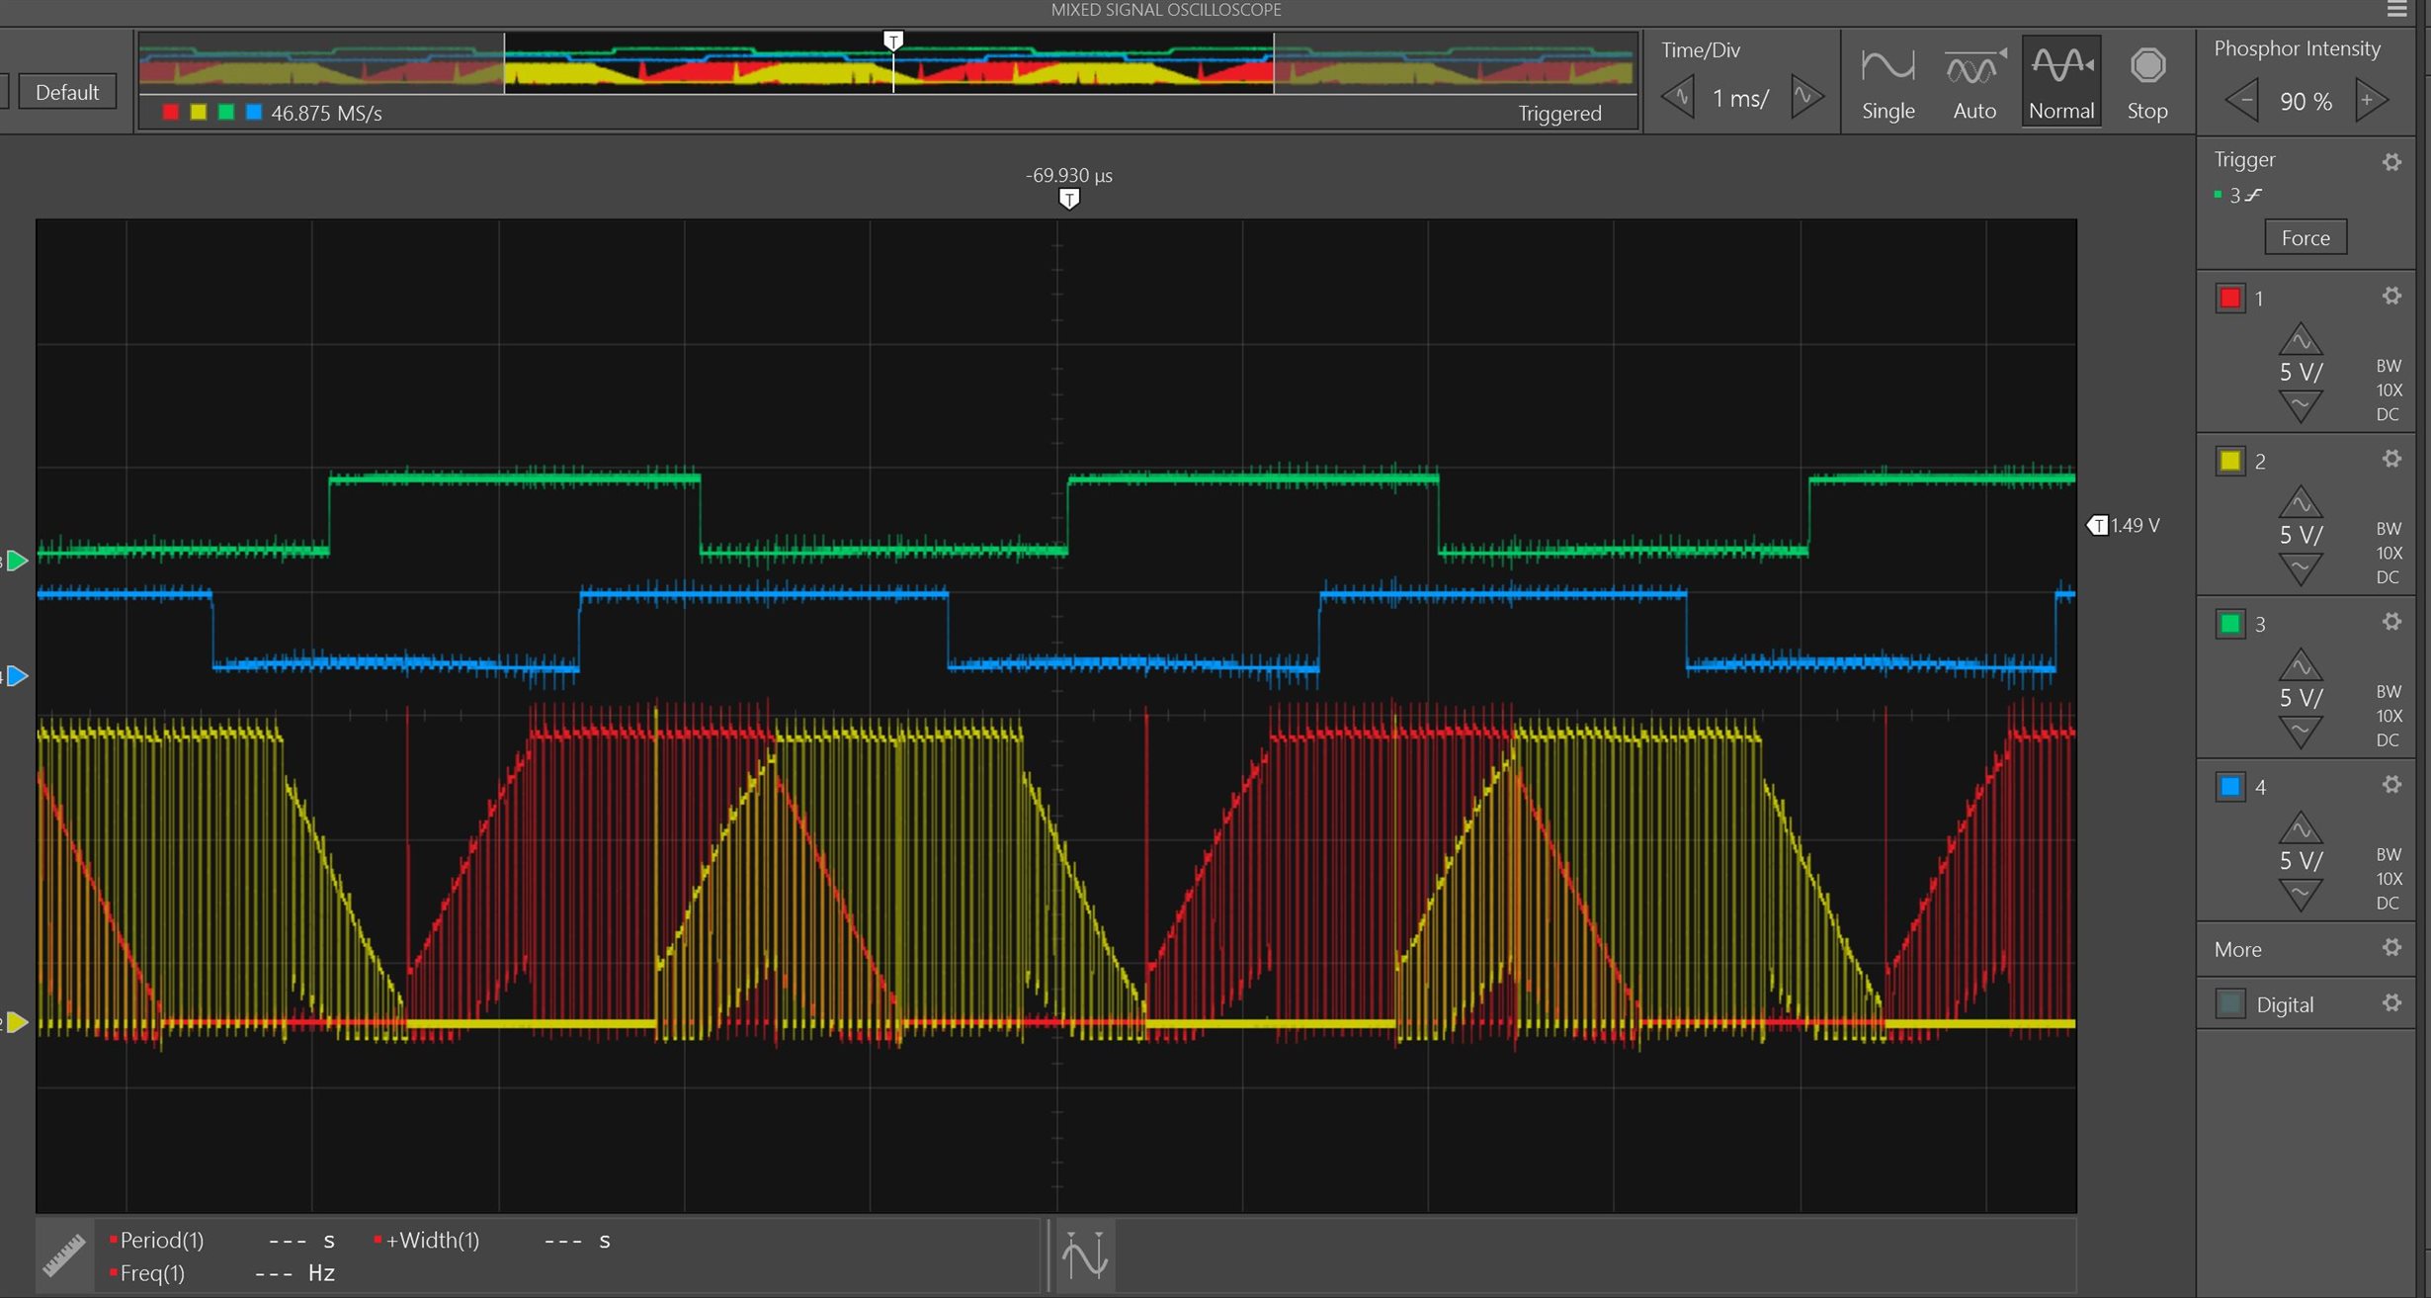Click channel 1 BW setting
Screen dimensions: 2431x1298
click(2389, 366)
